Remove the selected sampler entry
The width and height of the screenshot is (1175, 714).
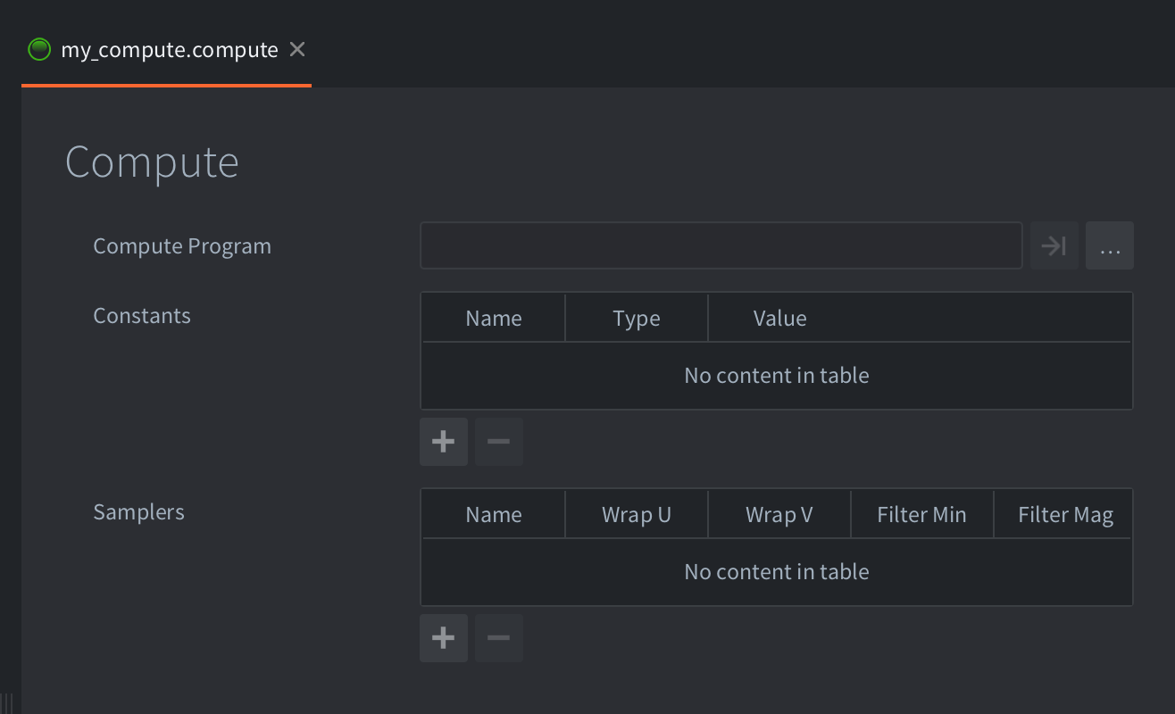coord(498,638)
